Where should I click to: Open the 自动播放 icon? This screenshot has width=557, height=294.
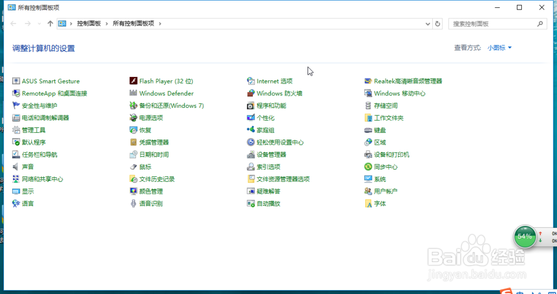pos(251,204)
